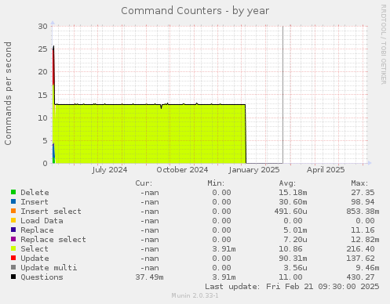
Task: Click the Insert legend label
Action: [x=35, y=202]
